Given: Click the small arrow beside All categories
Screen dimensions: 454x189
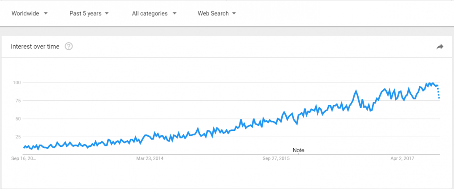Looking at the screenshot, I should (x=174, y=13).
